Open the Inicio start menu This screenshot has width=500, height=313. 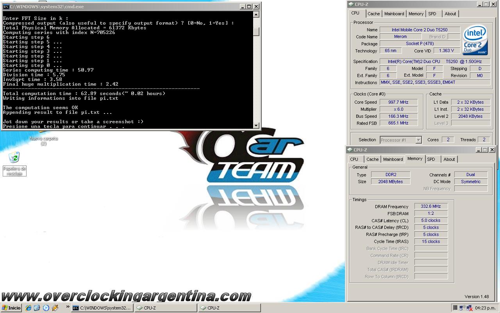pyautogui.click(x=11, y=308)
